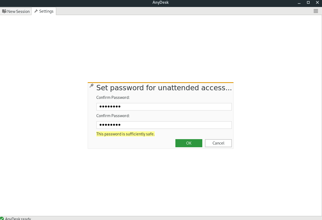Minimize the AnyDesk window
This screenshot has height=220, width=322.
click(299, 3)
